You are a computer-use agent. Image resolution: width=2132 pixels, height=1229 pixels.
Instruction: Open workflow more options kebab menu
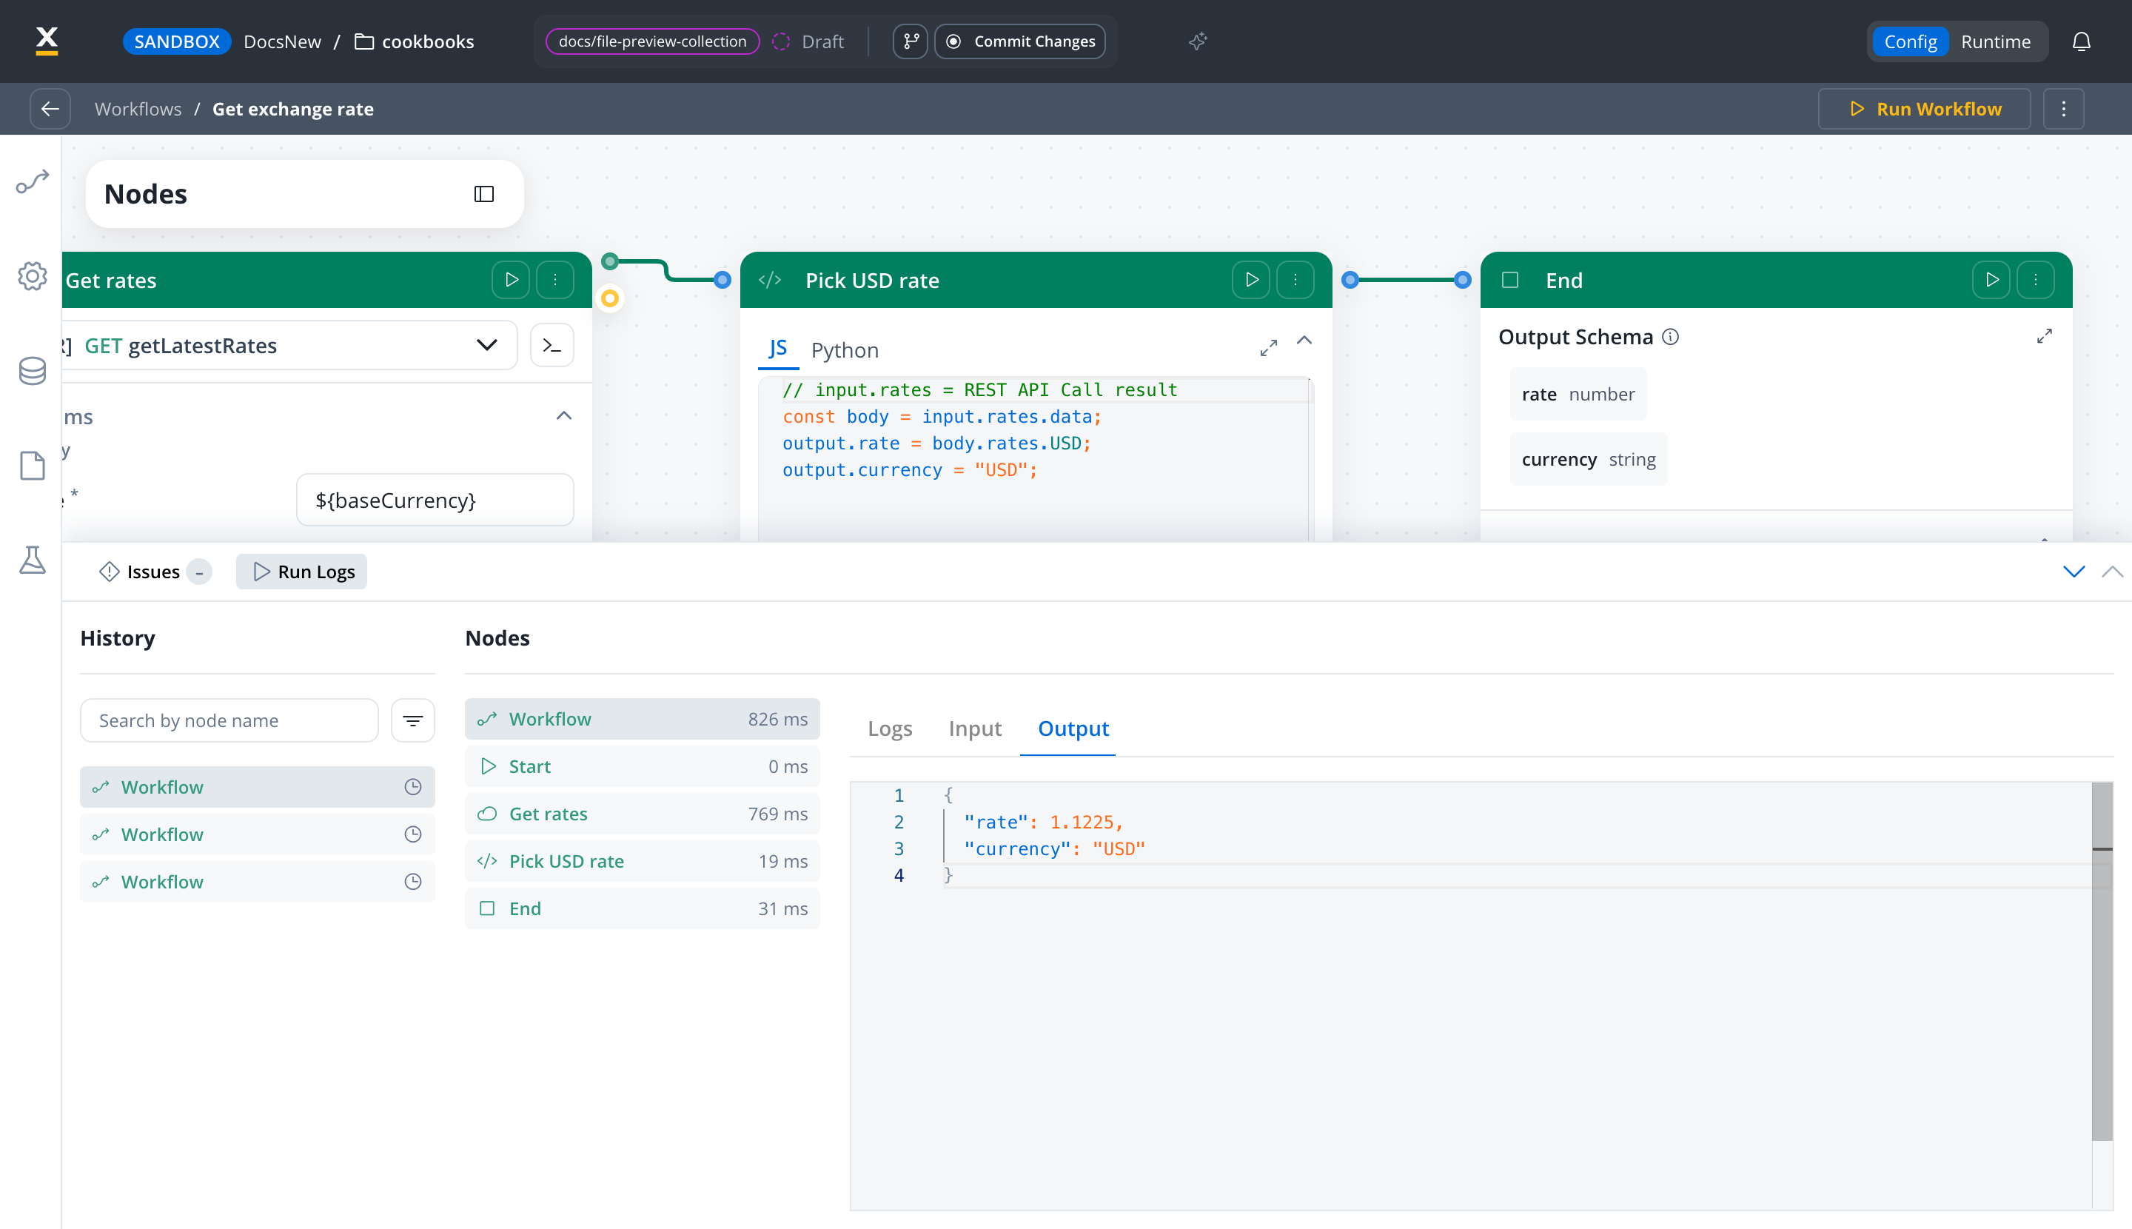pos(2063,109)
